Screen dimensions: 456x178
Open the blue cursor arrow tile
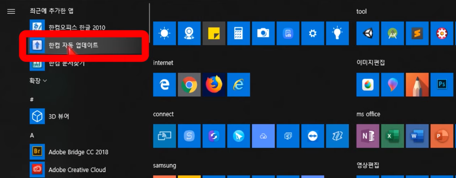[x=238, y=136]
